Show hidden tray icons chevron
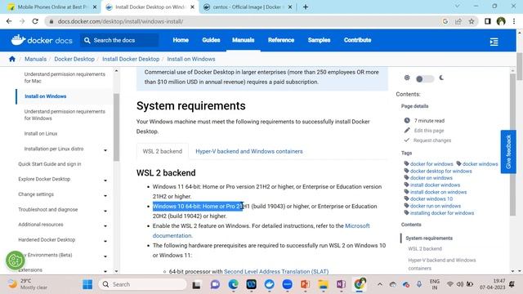Image resolution: width=523 pixels, height=294 pixels. point(379,284)
